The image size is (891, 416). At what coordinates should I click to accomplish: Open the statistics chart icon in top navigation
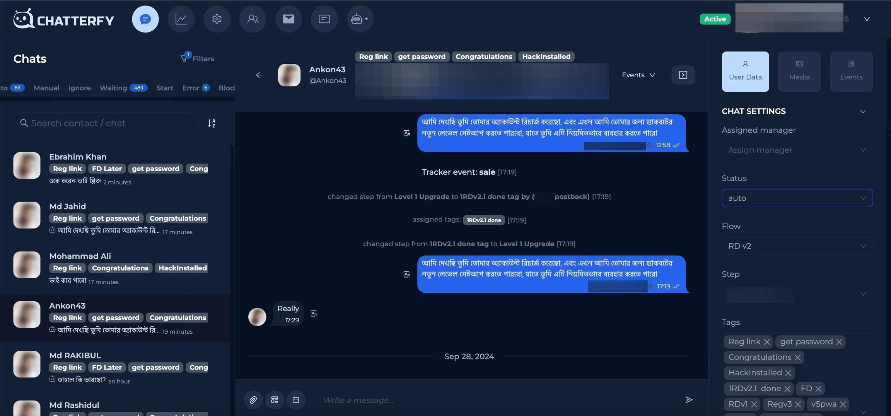[181, 19]
